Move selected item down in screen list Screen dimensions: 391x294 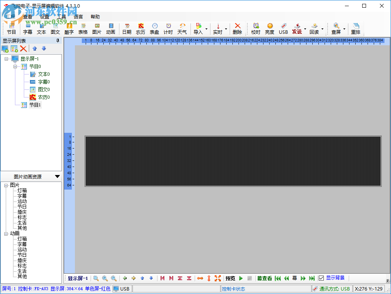point(44,49)
